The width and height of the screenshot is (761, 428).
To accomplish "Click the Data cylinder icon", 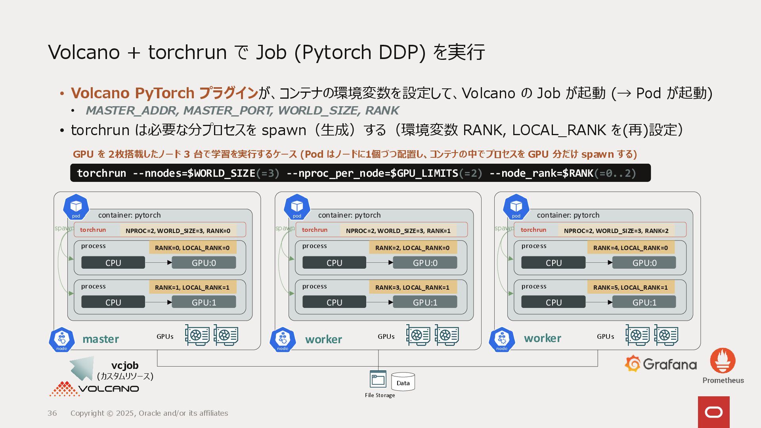I will click(403, 382).
